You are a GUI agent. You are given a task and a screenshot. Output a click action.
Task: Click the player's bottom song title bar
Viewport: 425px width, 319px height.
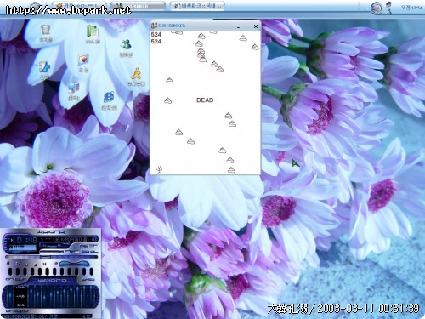47,316
